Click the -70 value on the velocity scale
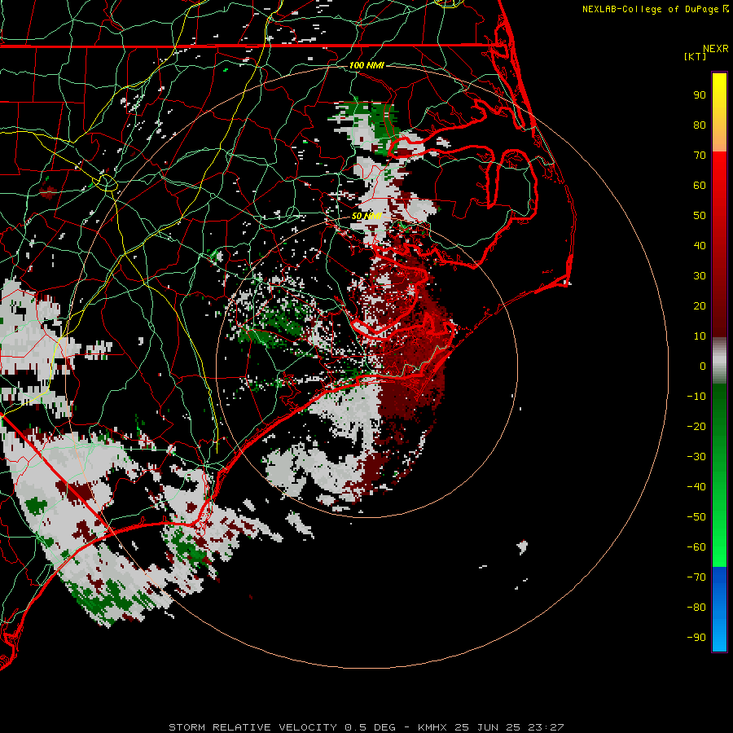The image size is (733, 733). click(x=696, y=577)
